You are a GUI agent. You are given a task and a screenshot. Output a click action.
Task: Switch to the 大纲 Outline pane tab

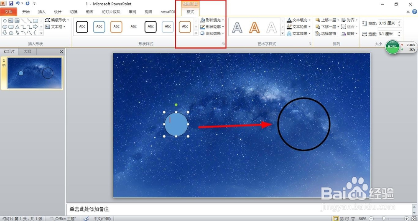[28, 52]
